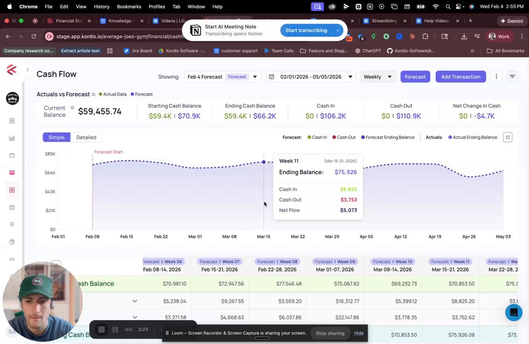Open the upload icon in the sidebar
The image size is (529, 344).
click(12, 225)
